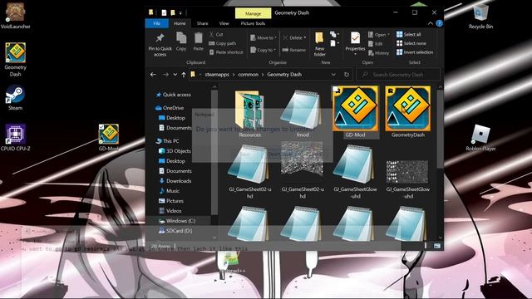
Task: Open the recent locations dropdown arrow
Action: tap(175, 74)
